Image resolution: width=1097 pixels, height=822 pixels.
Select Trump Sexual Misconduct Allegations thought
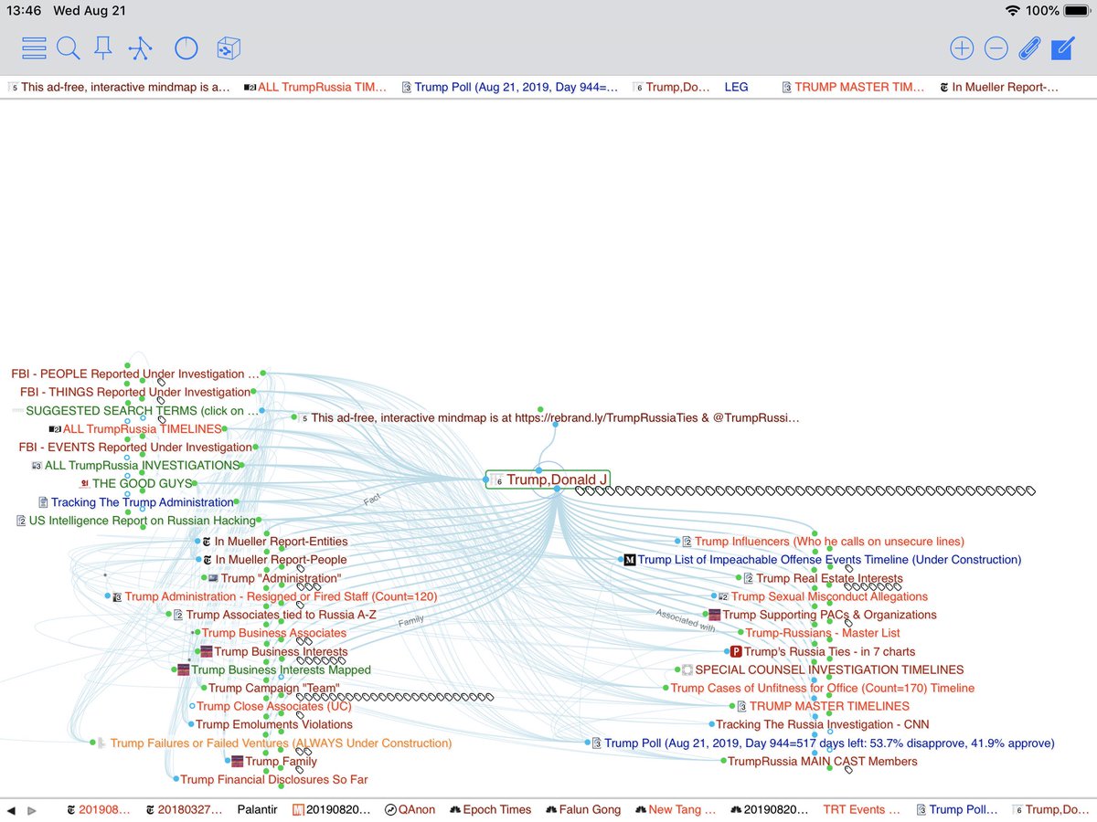click(x=823, y=596)
